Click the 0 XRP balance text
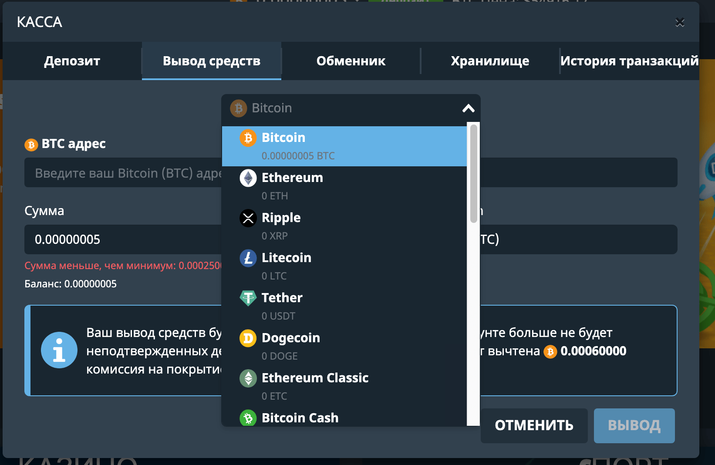The height and width of the screenshot is (465, 715). point(275,236)
